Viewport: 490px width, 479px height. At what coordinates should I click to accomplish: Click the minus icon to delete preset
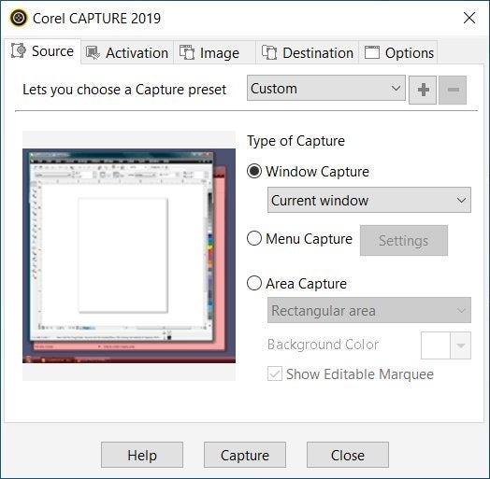[453, 90]
